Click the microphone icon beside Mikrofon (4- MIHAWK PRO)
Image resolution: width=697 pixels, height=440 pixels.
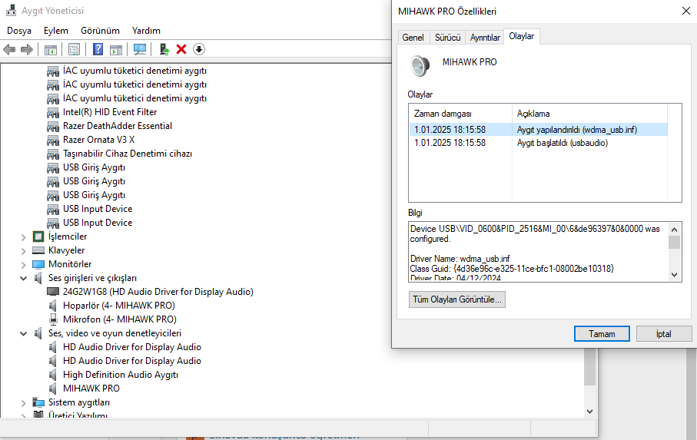point(53,319)
